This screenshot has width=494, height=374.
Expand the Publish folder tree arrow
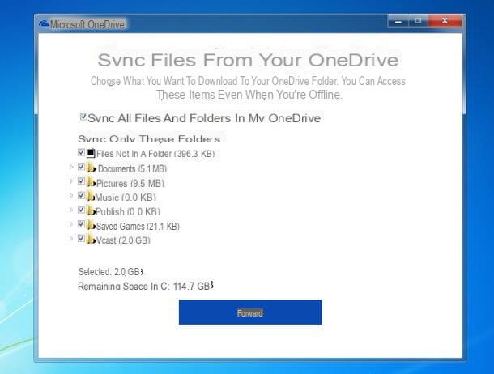(71, 210)
